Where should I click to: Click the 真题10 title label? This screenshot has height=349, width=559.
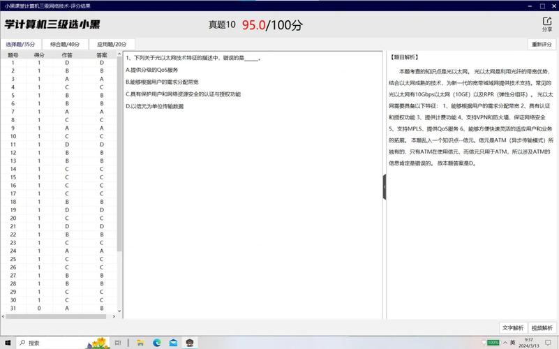click(x=222, y=24)
